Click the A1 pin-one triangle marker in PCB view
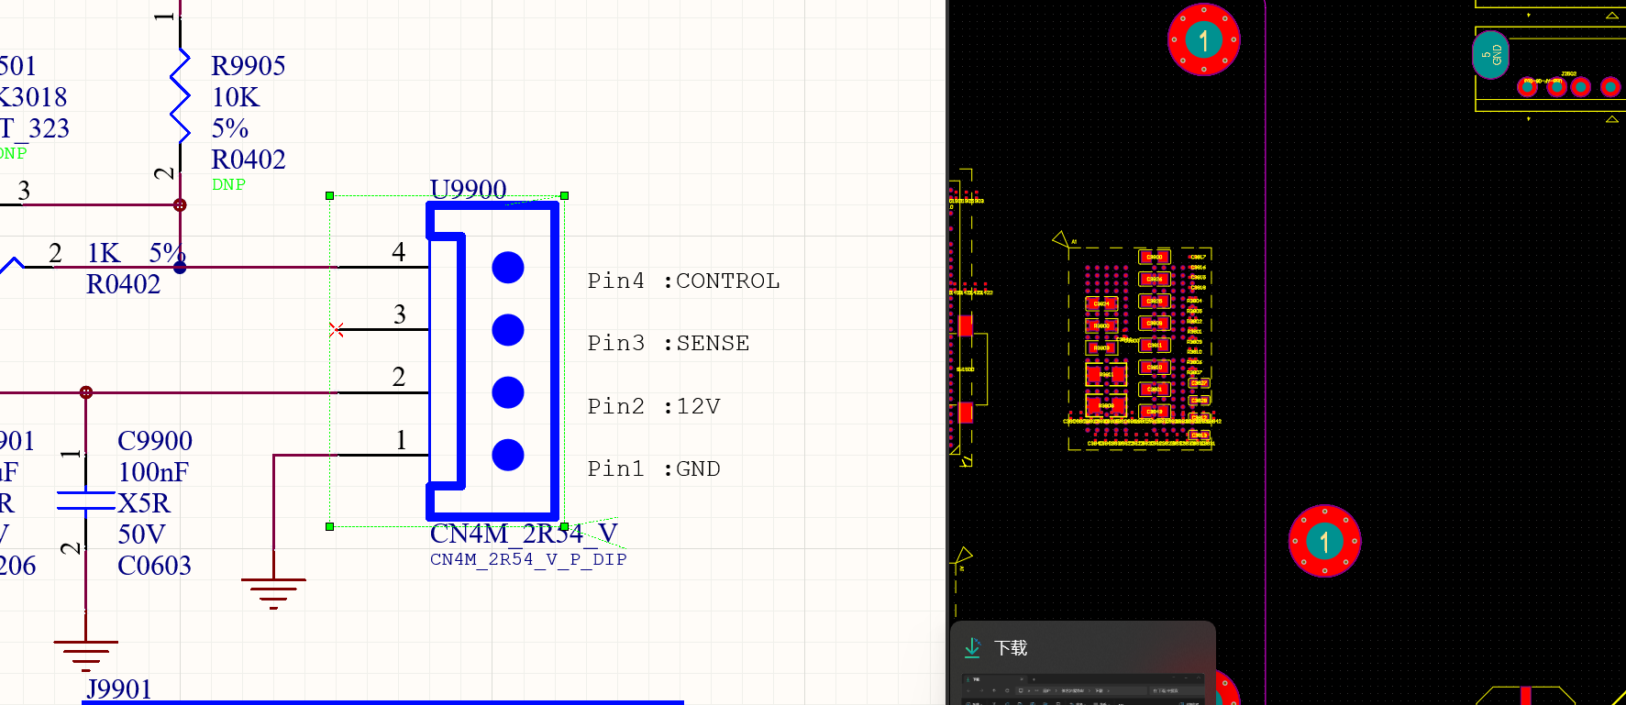 click(x=1061, y=239)
